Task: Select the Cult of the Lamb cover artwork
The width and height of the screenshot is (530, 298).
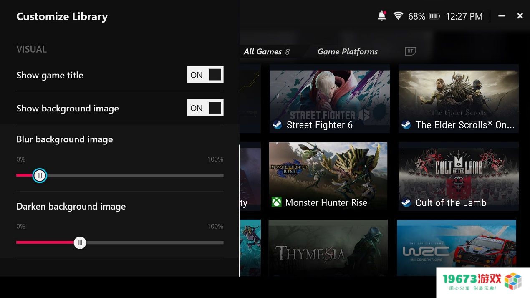Action: (x=459, y=176)
